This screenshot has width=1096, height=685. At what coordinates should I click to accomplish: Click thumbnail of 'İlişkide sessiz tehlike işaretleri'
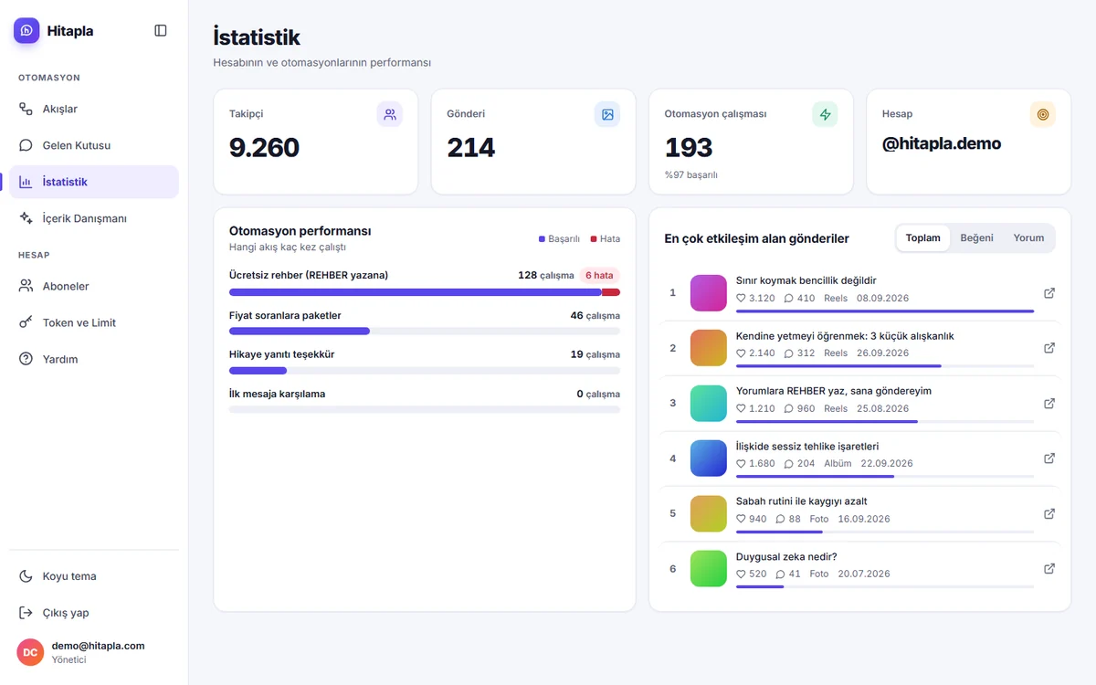708,458
